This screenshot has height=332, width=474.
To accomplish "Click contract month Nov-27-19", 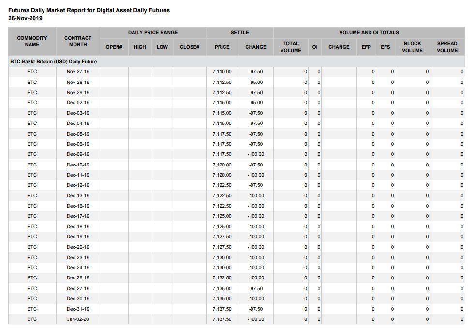I will coord(78,72).
